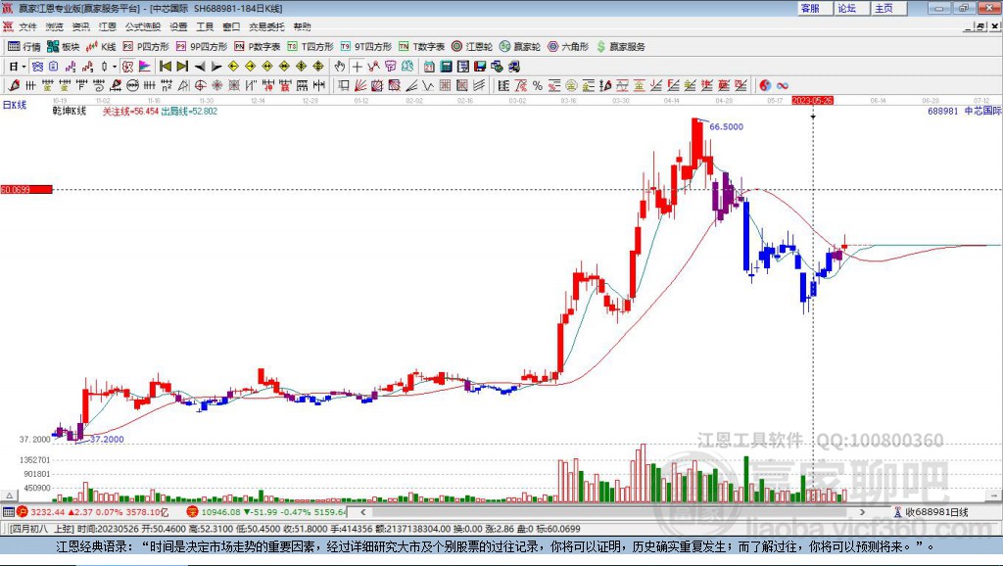Expand the candlestick style dropdown arrow
The height and width of the screenshot is (566, 1003).
pos(115,67)
